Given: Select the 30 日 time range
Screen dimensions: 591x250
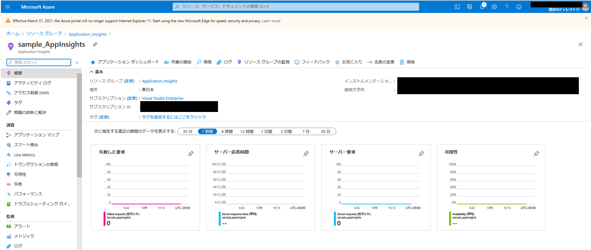Looking at the screenshot, I should tap(326, 132).
